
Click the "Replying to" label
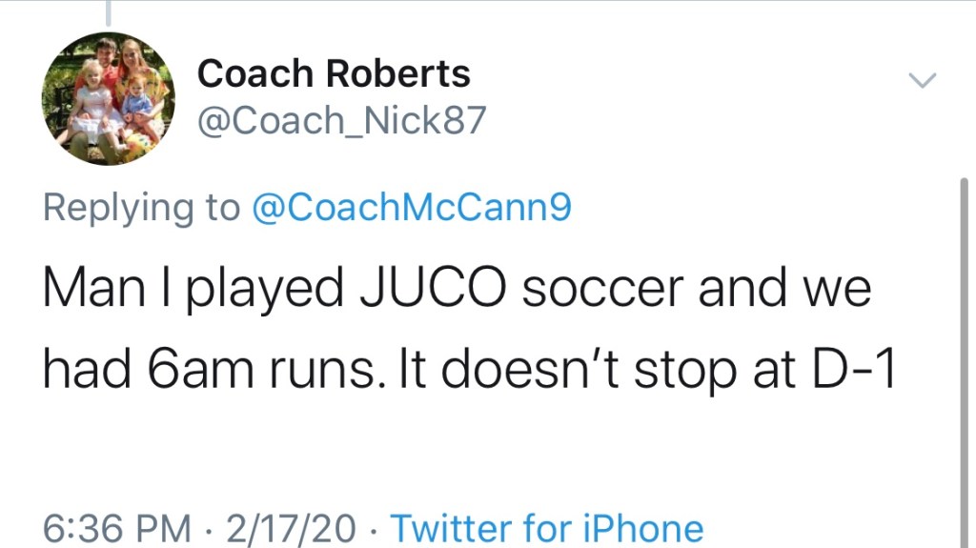141,208
